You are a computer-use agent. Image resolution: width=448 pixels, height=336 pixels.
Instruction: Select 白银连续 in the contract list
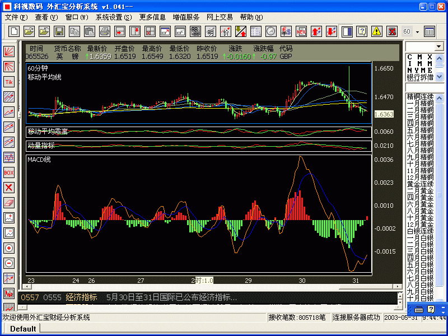point(420,231)
